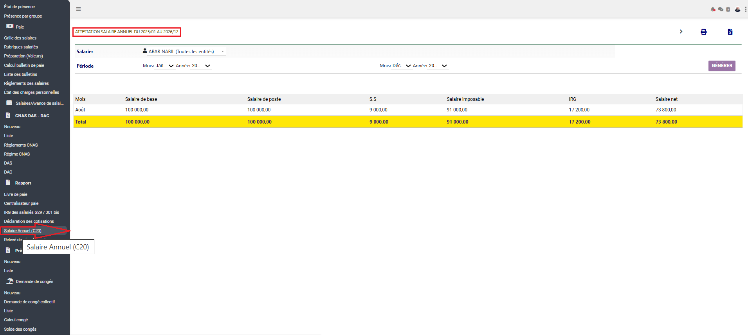Open Régime CNAS
Image resolution: width=748 pixels, height=335 pixels.
pyautogui.click(x=17, y=154)
